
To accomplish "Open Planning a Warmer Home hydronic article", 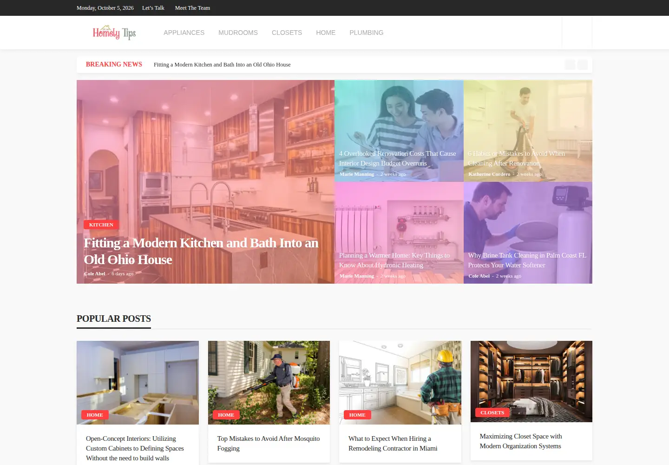I will pyautogui.click(x=394, y=260).
